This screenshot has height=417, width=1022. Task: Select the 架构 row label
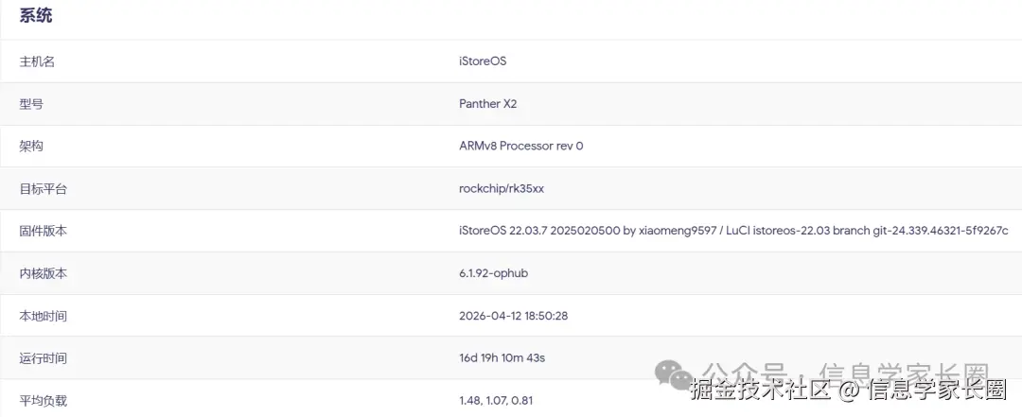tap(31, 147)
